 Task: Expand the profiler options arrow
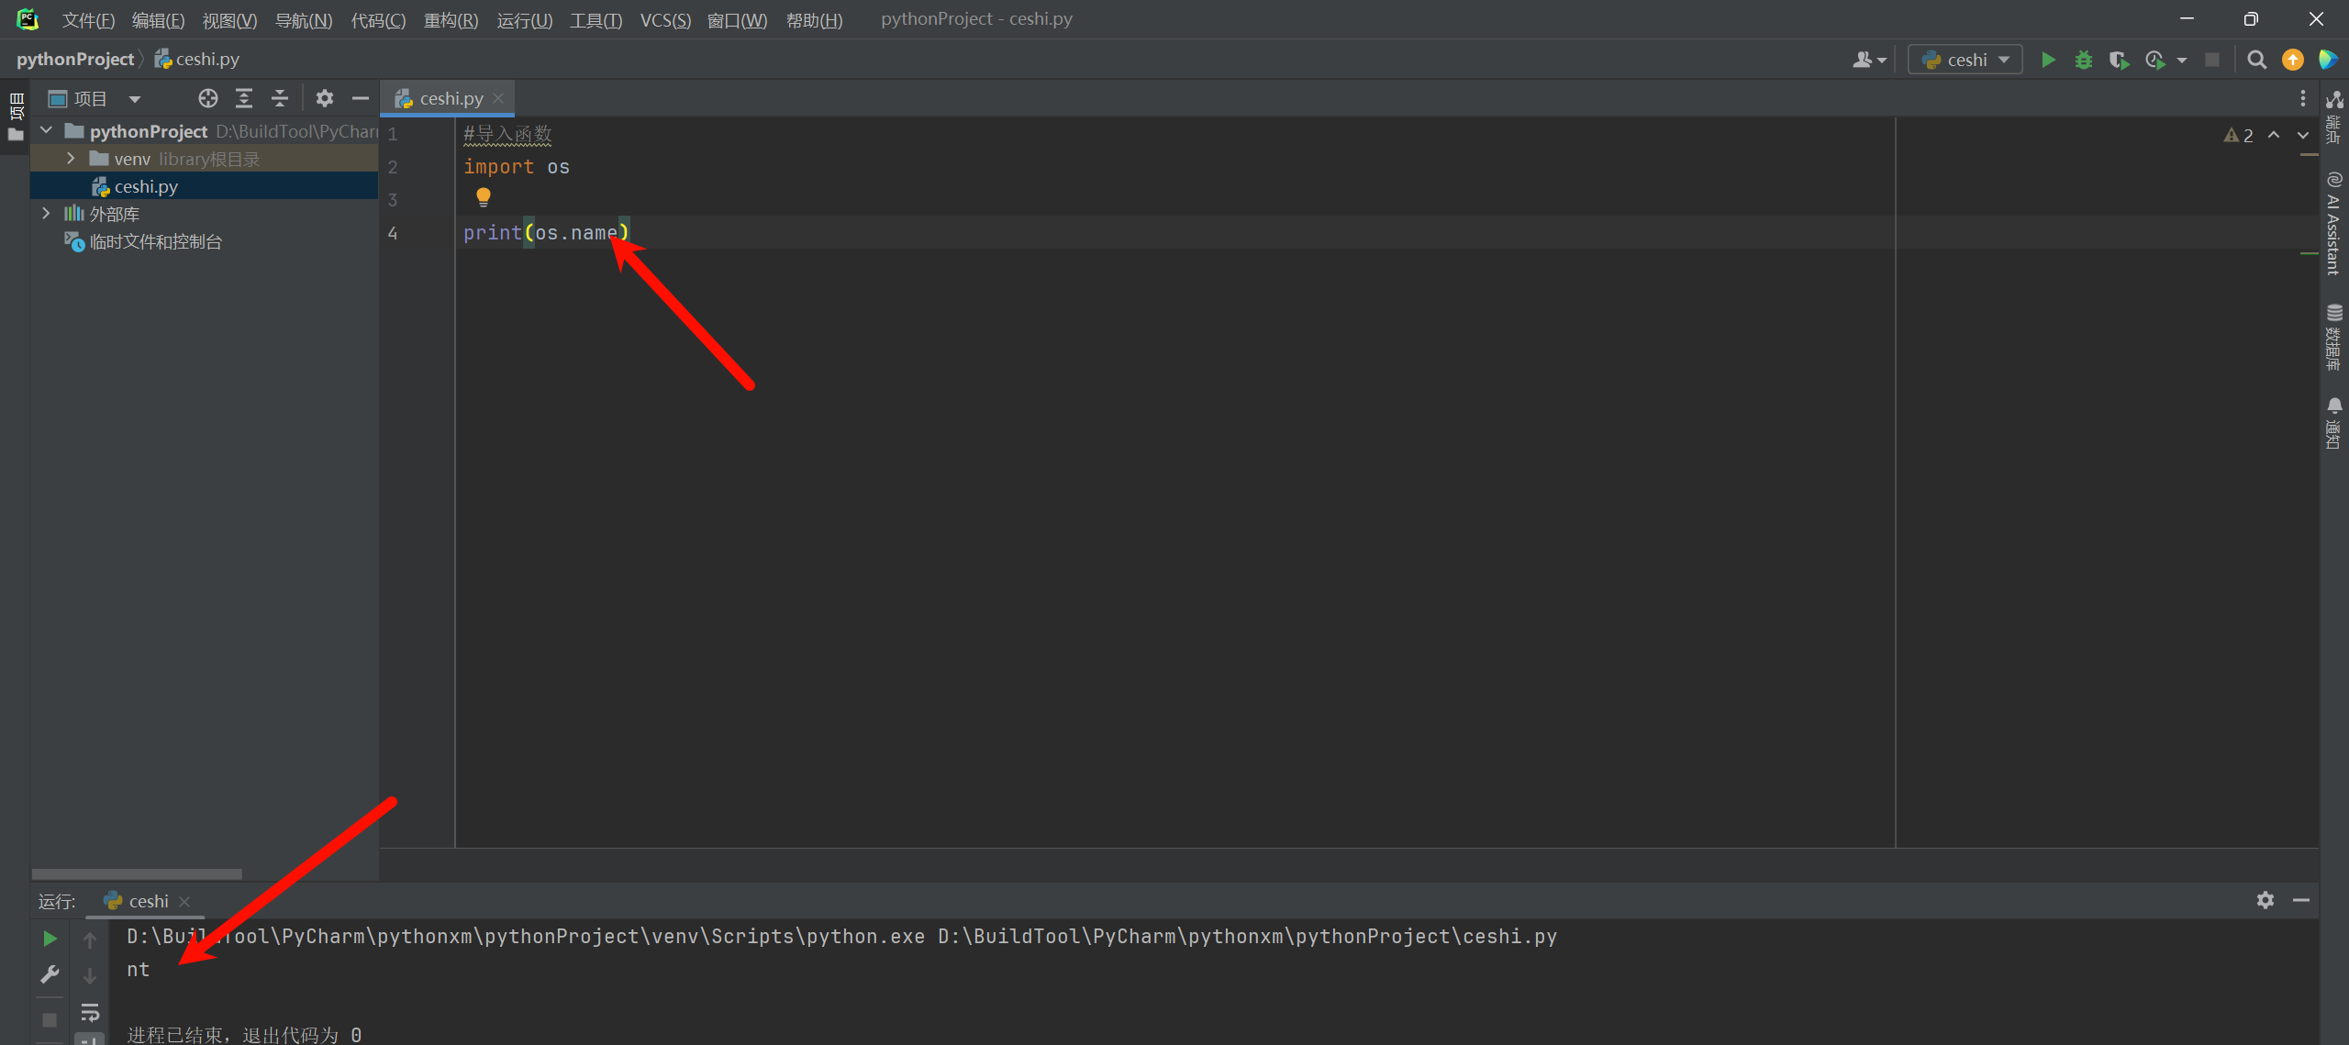pyautogui.click(x=2182, y=61)
